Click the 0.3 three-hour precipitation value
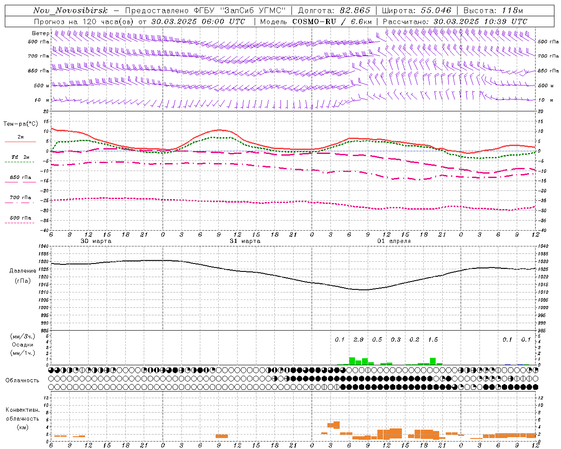The width and height of the screenshot is (561, 449). 396,339
